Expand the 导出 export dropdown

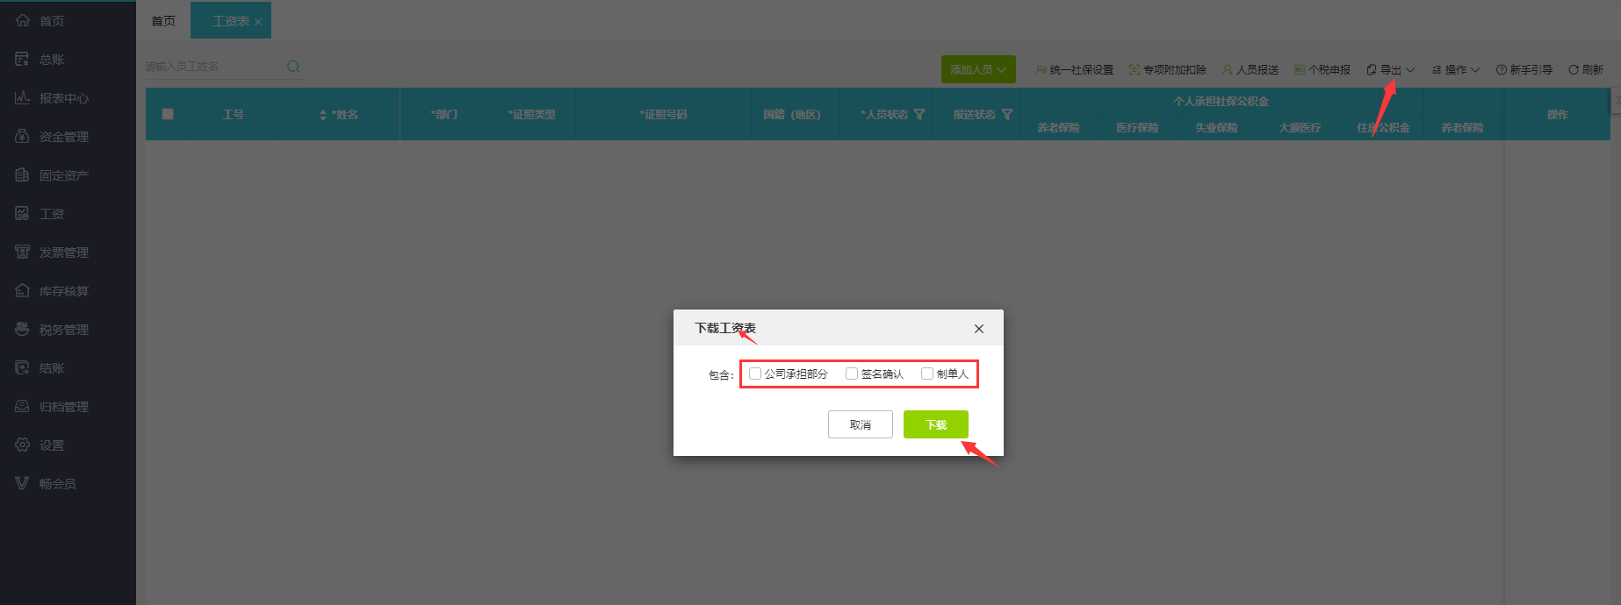(x=1391, y=69)
